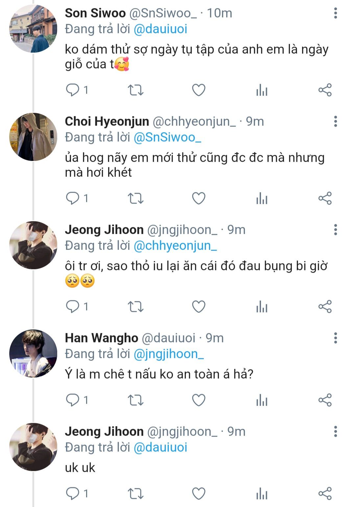Screen dimensions: 355x507
Task: Open the three-dot menu on the "uk uk" tweet
Action: 335,432
